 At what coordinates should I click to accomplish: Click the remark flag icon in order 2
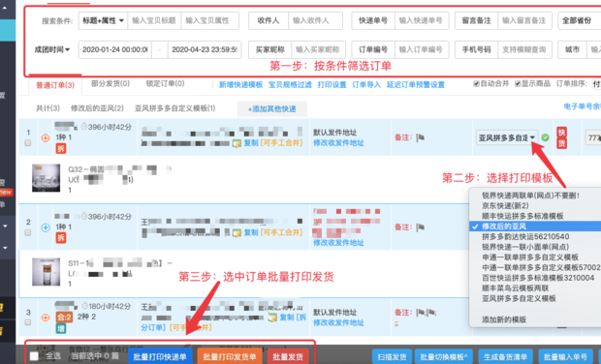[x=421, y=227]
